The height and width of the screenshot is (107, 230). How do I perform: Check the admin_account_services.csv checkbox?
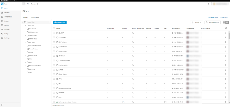pyautogui.click(x=54, y=102)
